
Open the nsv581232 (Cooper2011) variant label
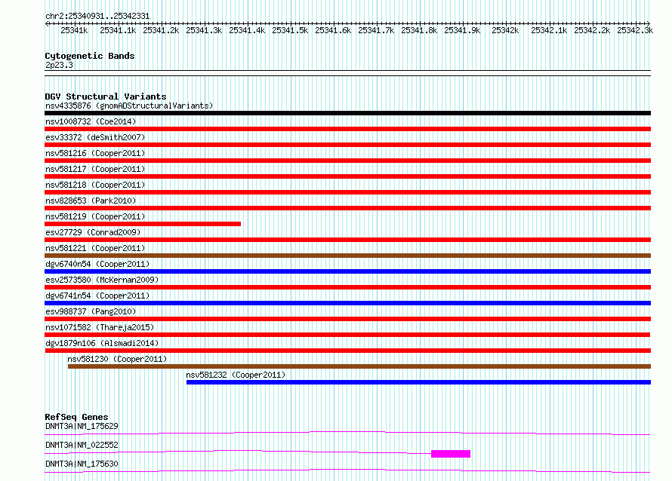tap(236, 375)
